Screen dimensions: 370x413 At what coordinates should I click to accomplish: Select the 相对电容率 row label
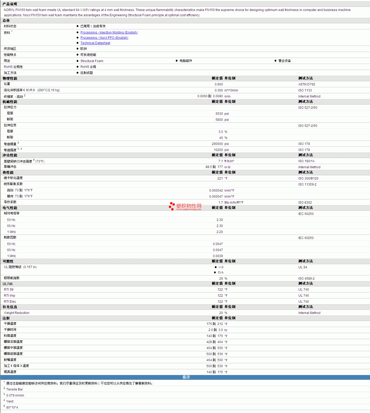[x=12, y=213]
